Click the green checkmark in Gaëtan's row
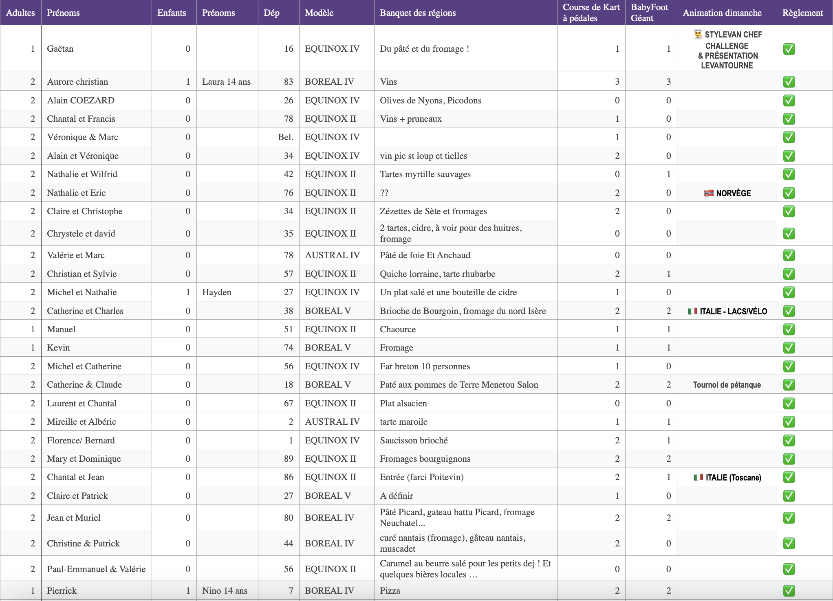This screenshot has width=833, height=601. coord(789,49)
